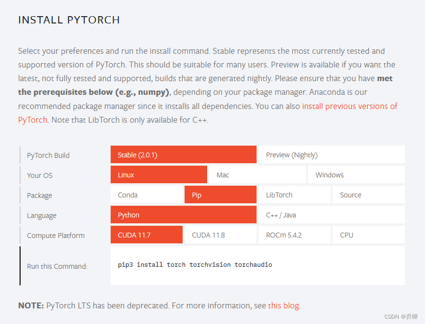The image size is (425, 324).
Task: Choose Preview (Nightly) build
Action: [331, 155]
